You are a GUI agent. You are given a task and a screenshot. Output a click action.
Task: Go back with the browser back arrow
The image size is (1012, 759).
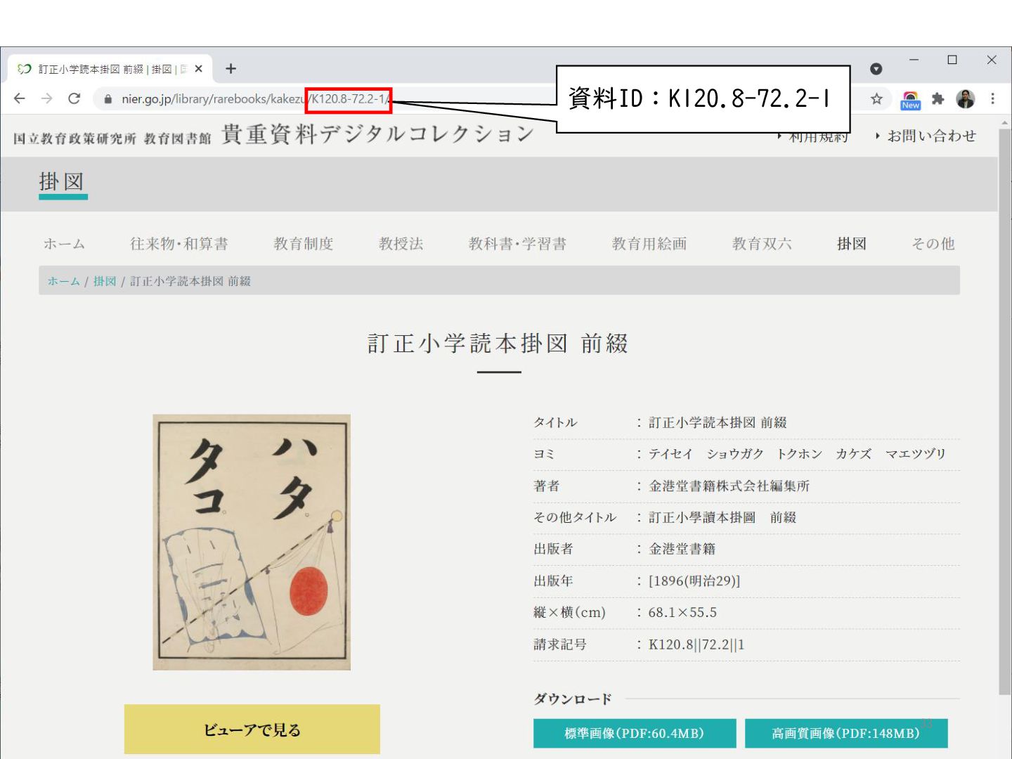click(19, 98)
